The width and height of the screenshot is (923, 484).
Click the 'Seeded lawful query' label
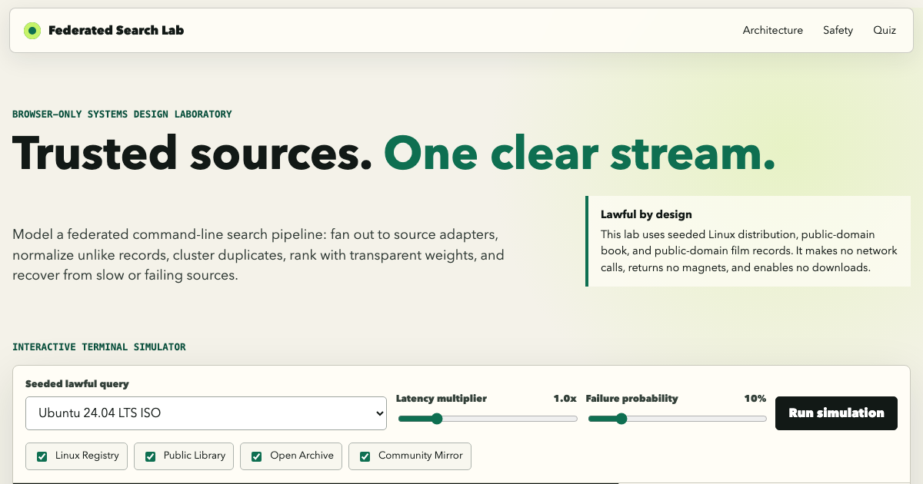click(x=77, y=384)
